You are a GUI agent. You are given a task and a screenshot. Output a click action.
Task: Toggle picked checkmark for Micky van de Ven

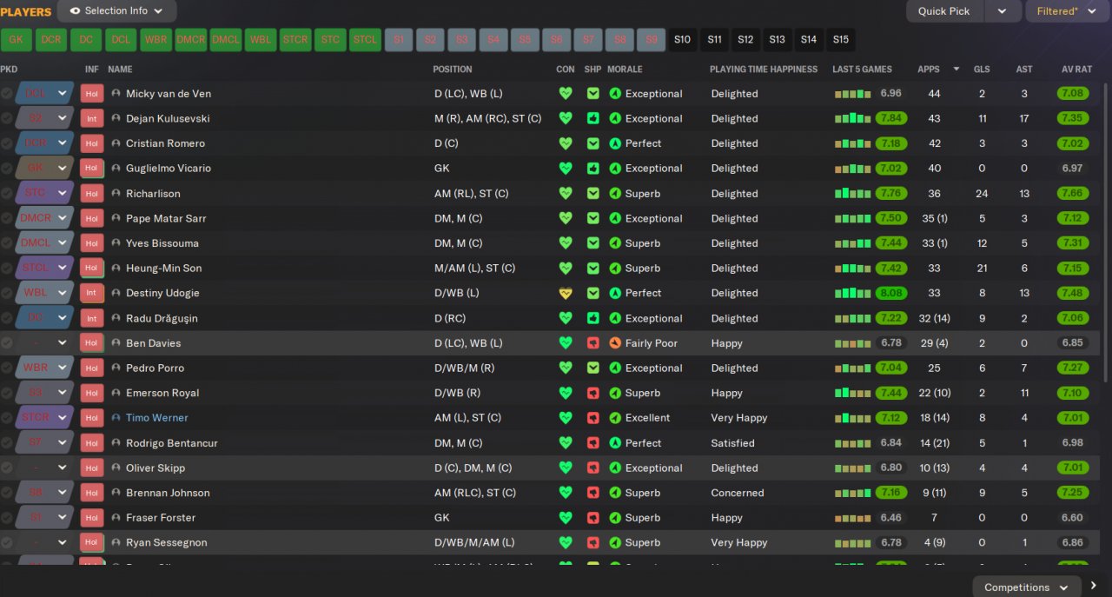coord(7,94)
